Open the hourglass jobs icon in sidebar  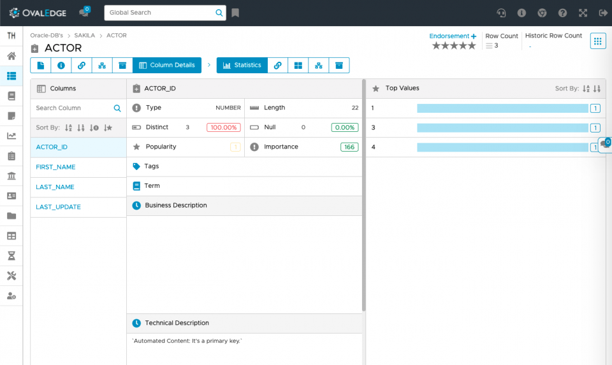(x=11, y=256)
